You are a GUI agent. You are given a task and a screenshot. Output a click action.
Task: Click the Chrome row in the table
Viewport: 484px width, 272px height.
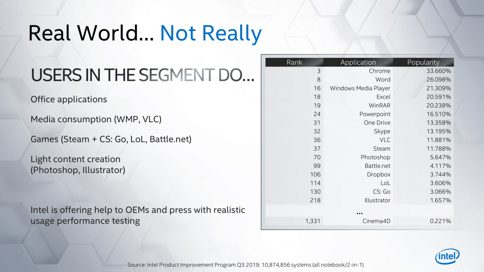coord(359,71)
